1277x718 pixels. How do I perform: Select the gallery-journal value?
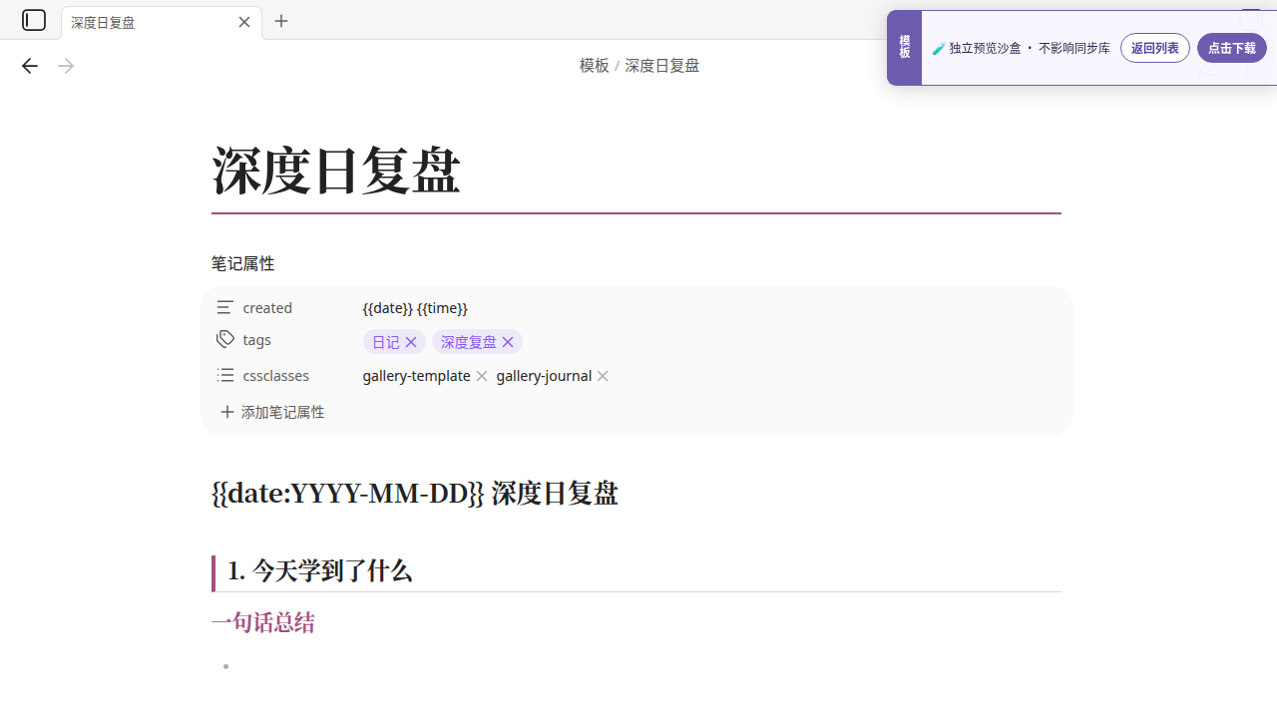(x=544, y=376)
